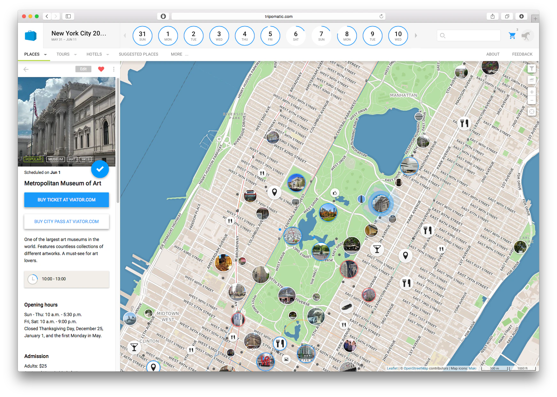Open the three-dot place options menu

pos(114,69)
